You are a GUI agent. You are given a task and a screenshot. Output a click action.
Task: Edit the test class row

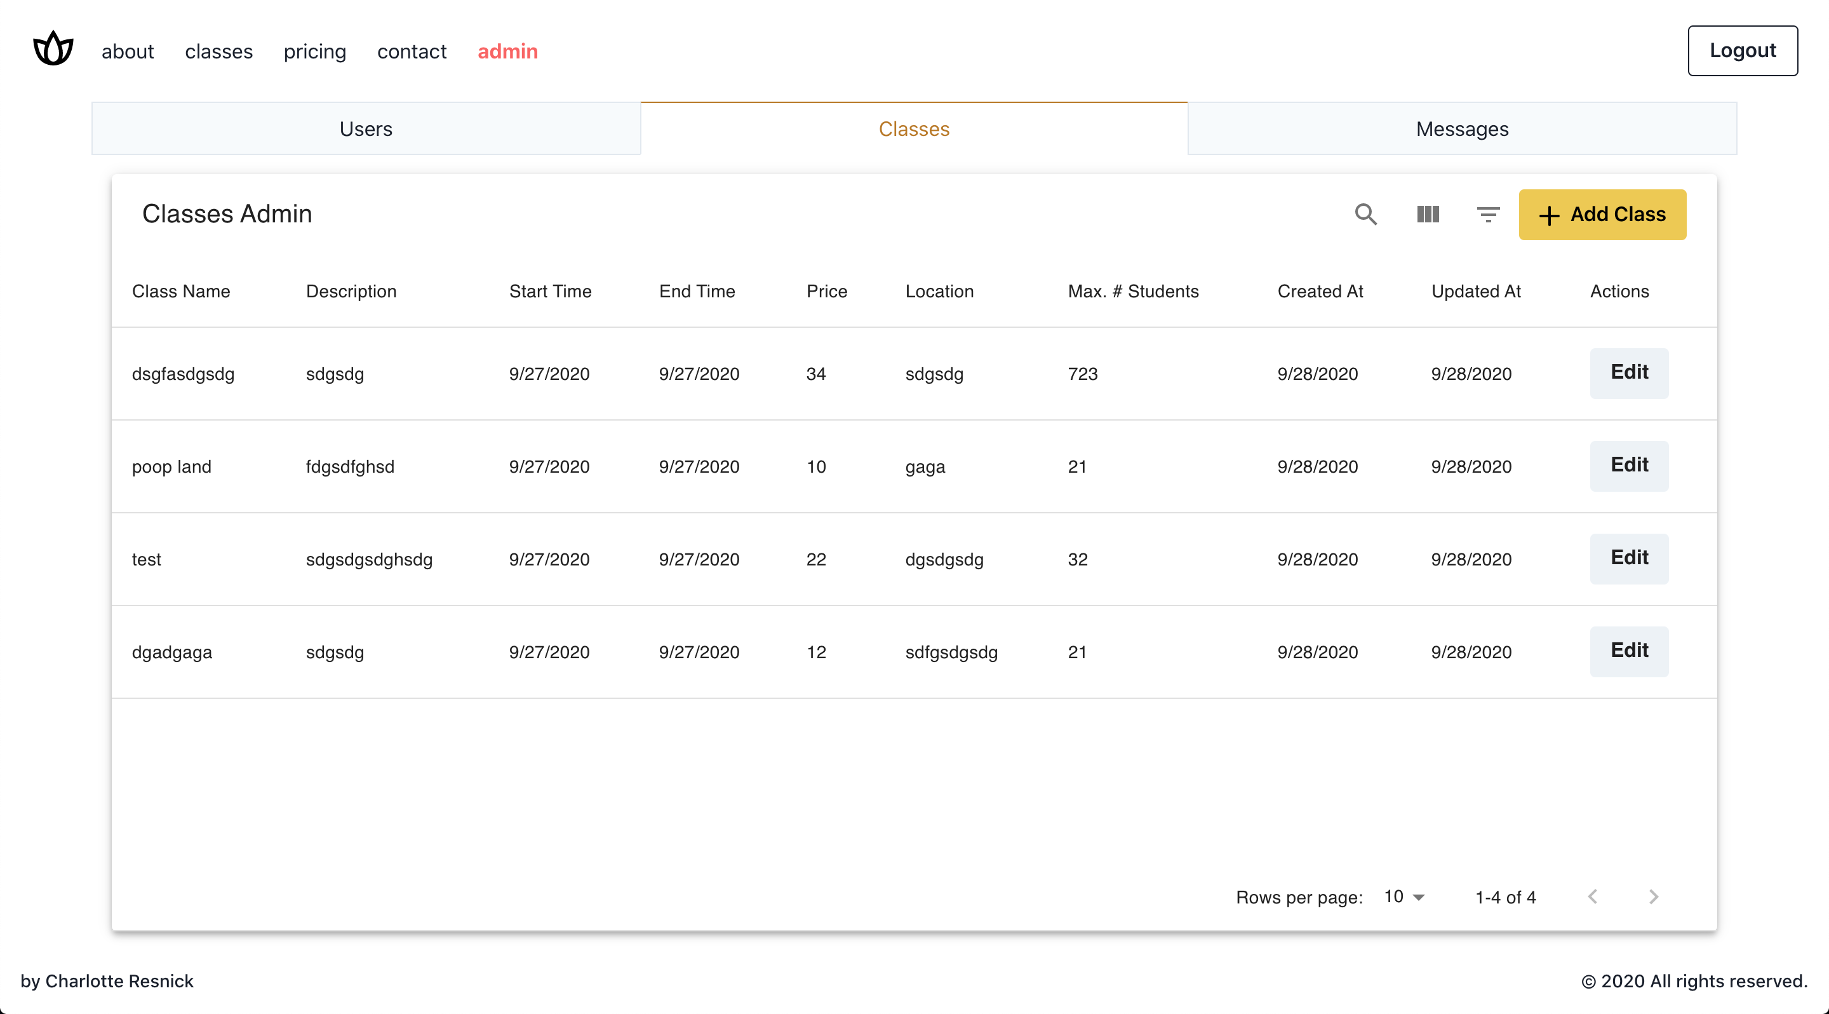pos(1629,559)
